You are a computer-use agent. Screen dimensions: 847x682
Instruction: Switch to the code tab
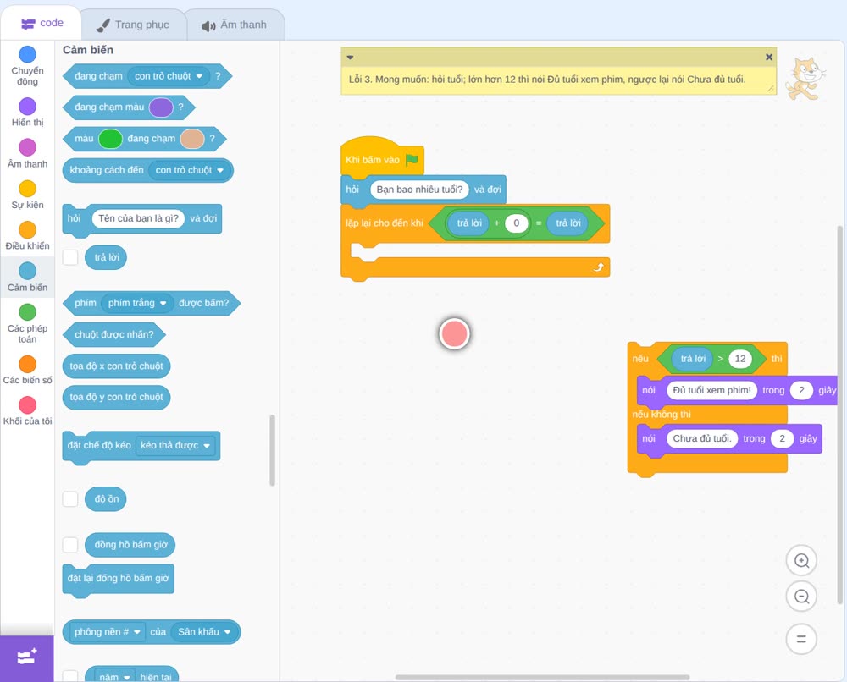pyautogui.click(x=42, y=23)
